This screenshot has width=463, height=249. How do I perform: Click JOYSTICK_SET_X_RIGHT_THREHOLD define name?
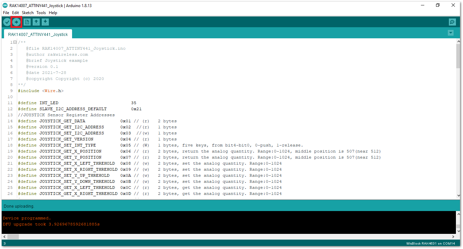click(78, 169)
